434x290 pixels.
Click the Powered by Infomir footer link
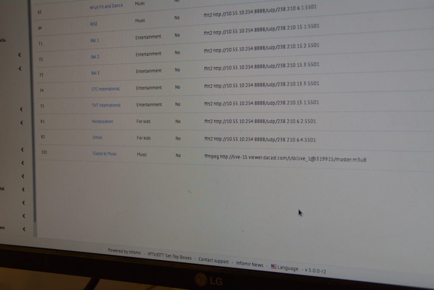point(124,251)
